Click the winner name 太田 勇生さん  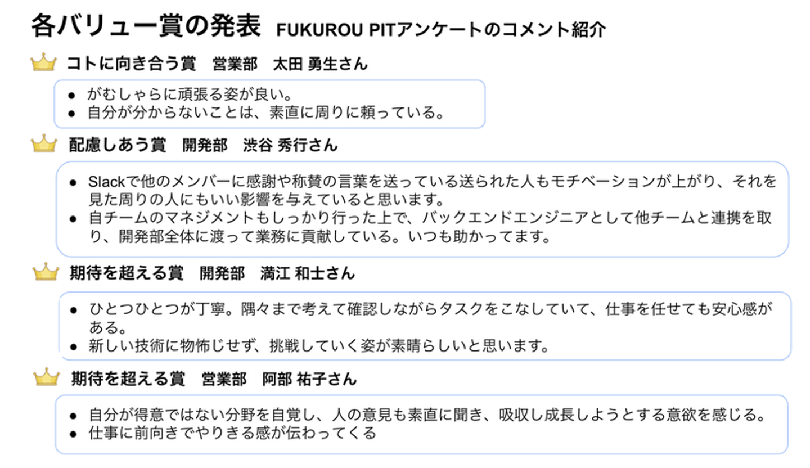(x=320, y=64)
